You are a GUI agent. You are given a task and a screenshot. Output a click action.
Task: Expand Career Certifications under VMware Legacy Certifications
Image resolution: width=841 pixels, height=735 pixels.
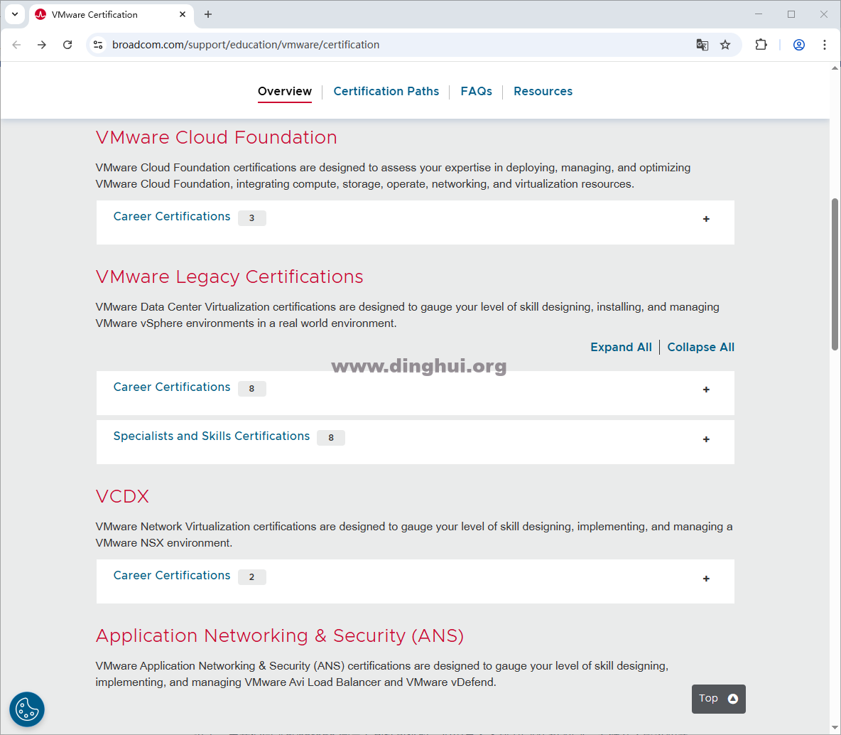(x=415, y=393)
